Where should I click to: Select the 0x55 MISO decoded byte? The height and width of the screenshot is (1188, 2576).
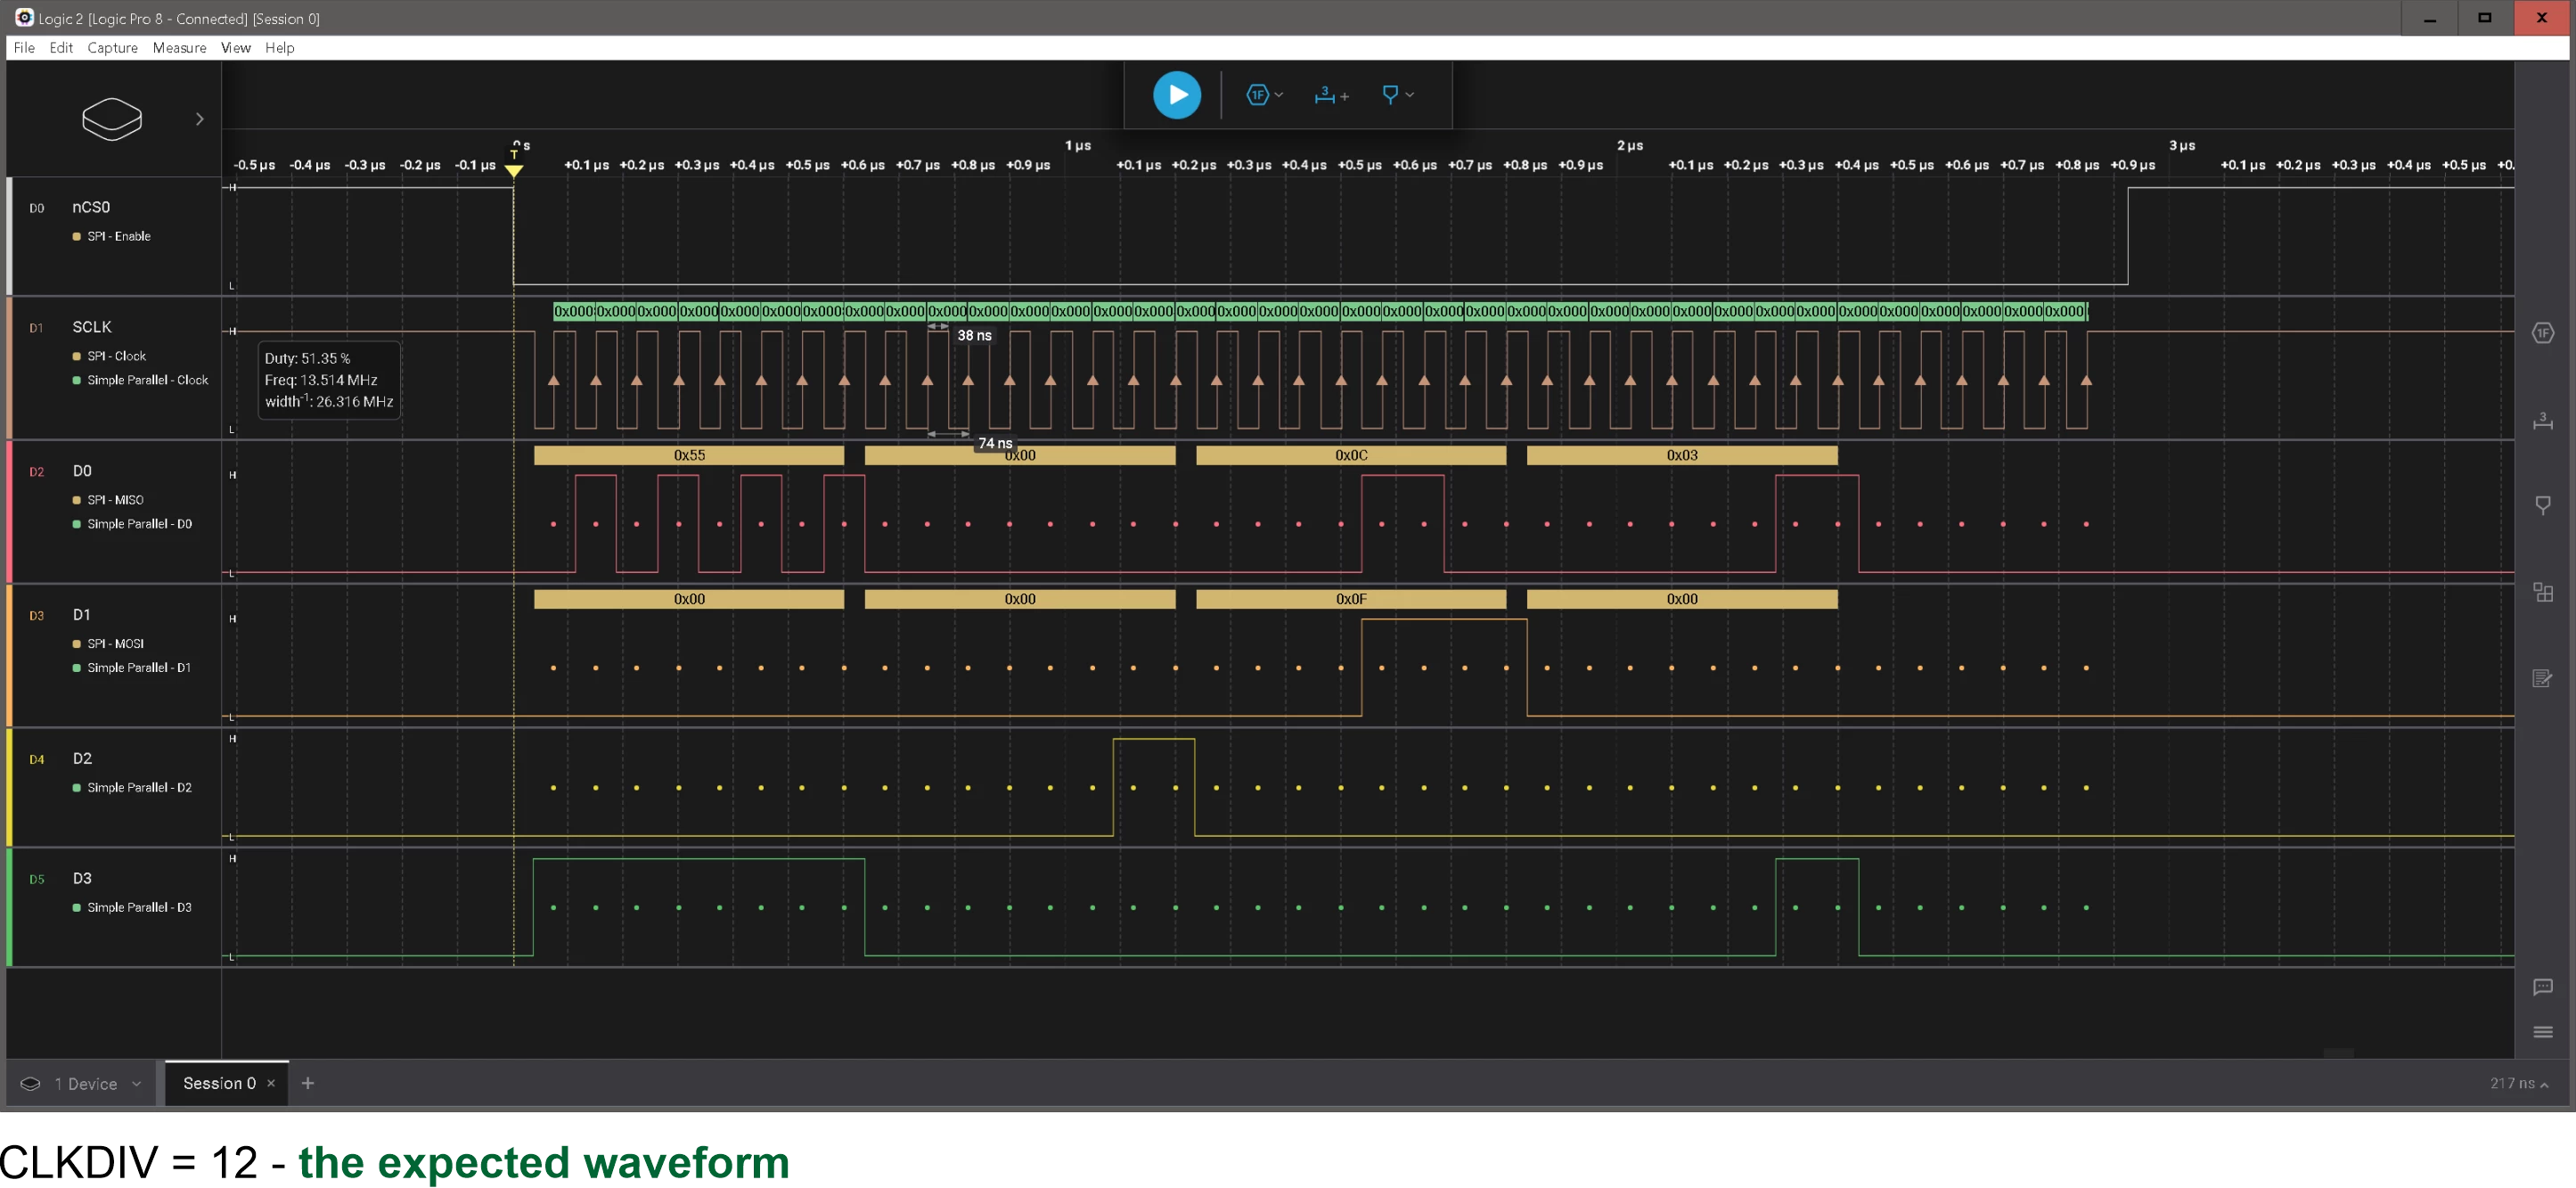[x=689, y=455]
